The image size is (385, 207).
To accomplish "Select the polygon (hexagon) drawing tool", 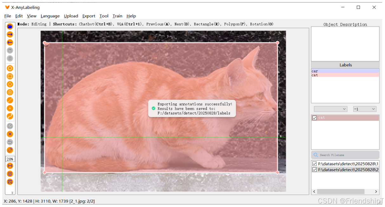I will point(10,68).
